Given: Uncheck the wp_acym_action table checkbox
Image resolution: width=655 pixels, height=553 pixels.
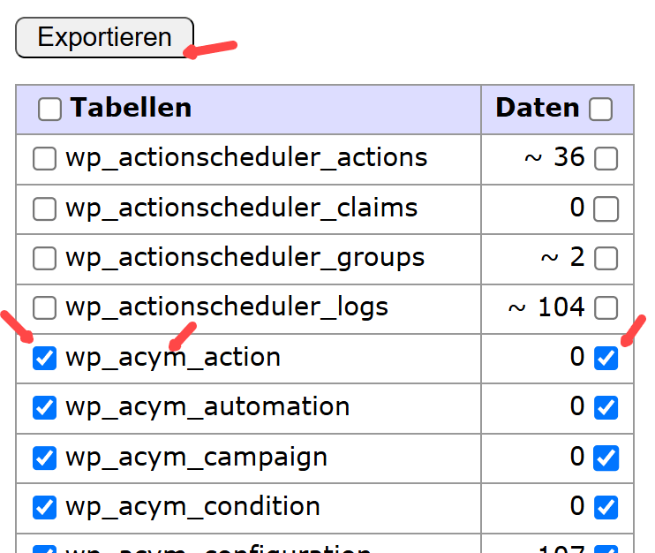Looking at the screenshot, I should pyautogui.click(x=44, y=358).
